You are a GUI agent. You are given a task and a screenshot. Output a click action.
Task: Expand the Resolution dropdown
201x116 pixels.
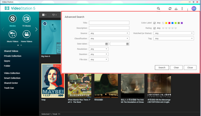(98, 49)
